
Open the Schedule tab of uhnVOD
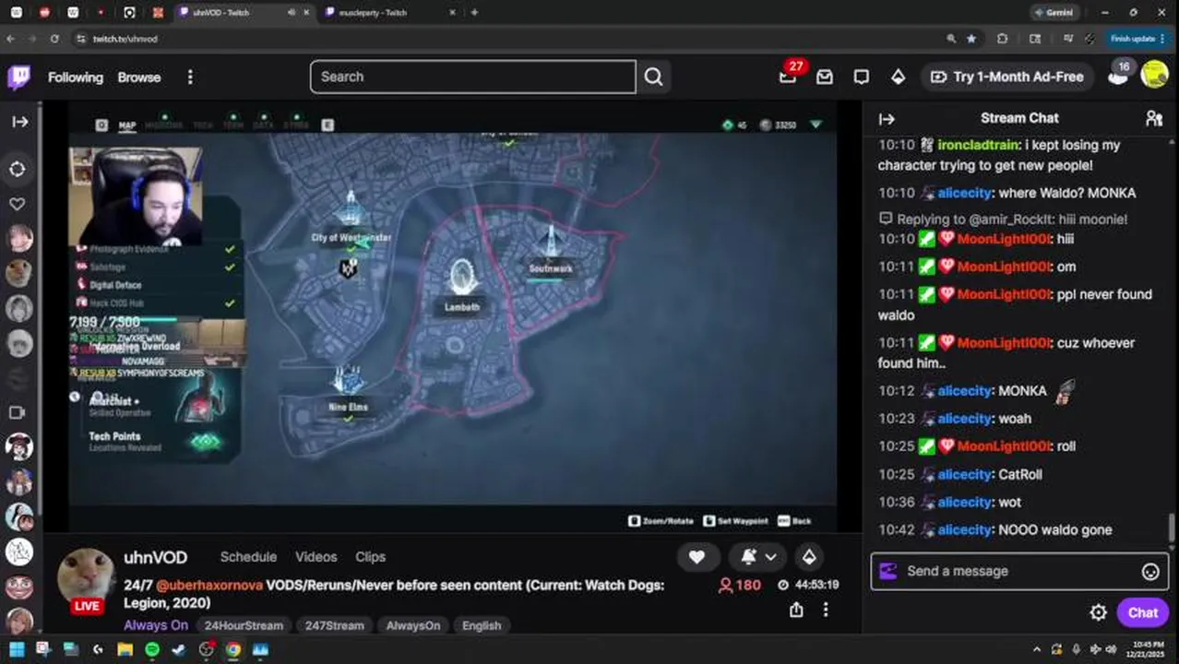(248, 557)
